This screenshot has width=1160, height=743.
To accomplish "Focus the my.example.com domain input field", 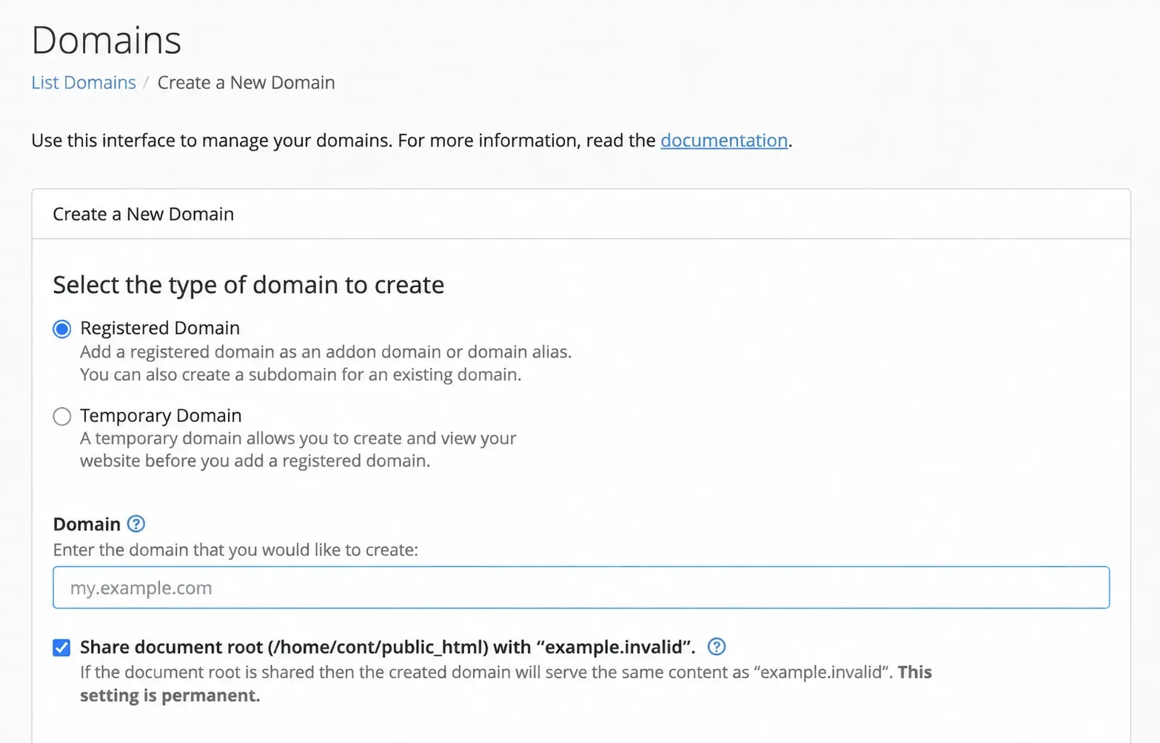I will tap(581, 588).
